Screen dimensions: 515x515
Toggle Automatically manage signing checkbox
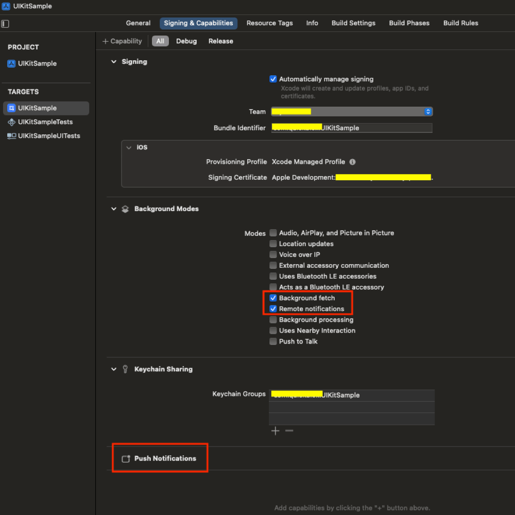pos(273,79)
